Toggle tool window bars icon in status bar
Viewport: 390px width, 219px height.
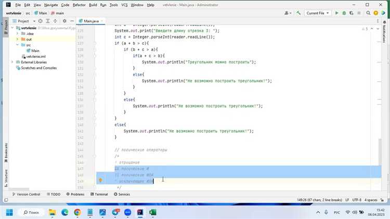[6, 200]
